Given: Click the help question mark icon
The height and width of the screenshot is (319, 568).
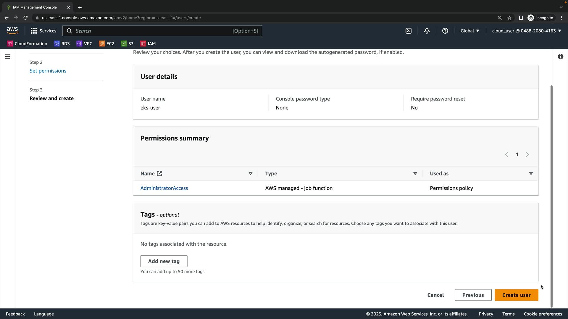Looking at the screenshot, I should (445, 31).
